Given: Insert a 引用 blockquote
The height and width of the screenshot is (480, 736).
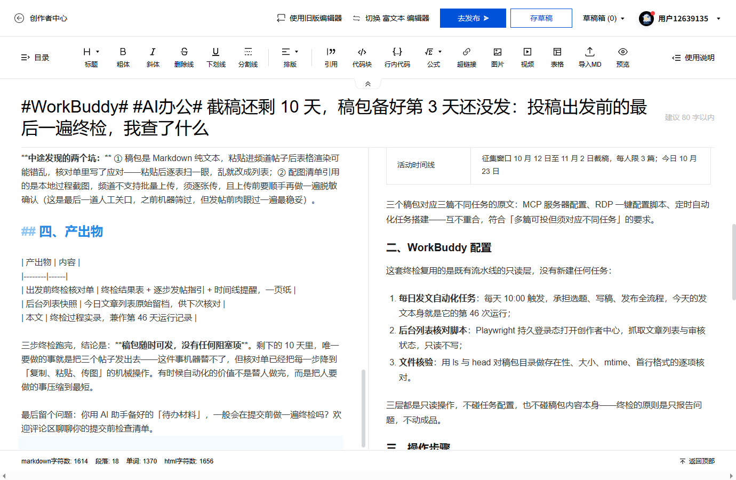Looking at the screenshot, I should click(x=331, y=58).
